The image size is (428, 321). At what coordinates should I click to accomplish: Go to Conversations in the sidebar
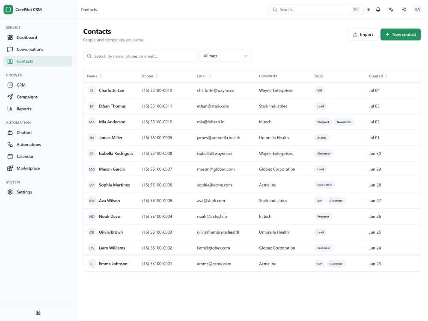click(x=38, y=49)
